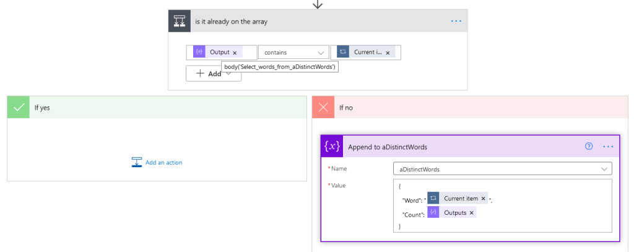Click the variable icon on the Append card
This screenshot has width=634, height=252.
pos(332,147)
